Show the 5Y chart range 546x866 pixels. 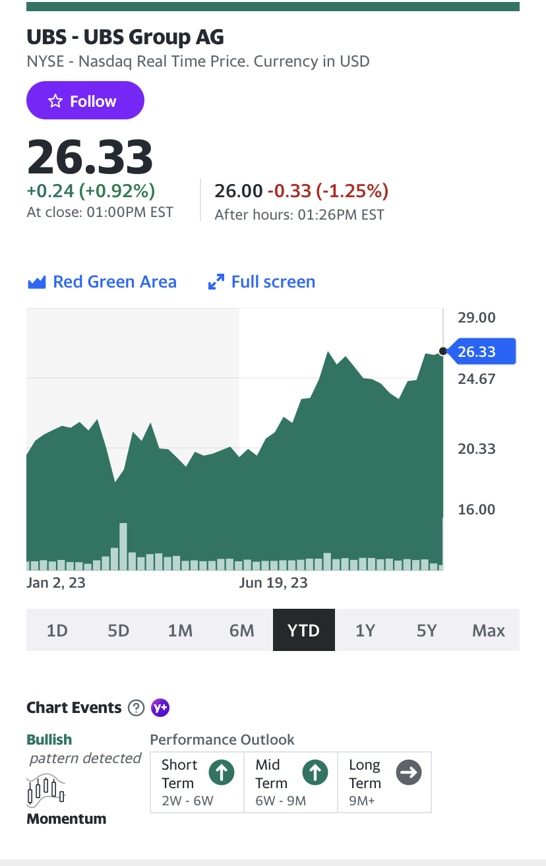[427, 630]
